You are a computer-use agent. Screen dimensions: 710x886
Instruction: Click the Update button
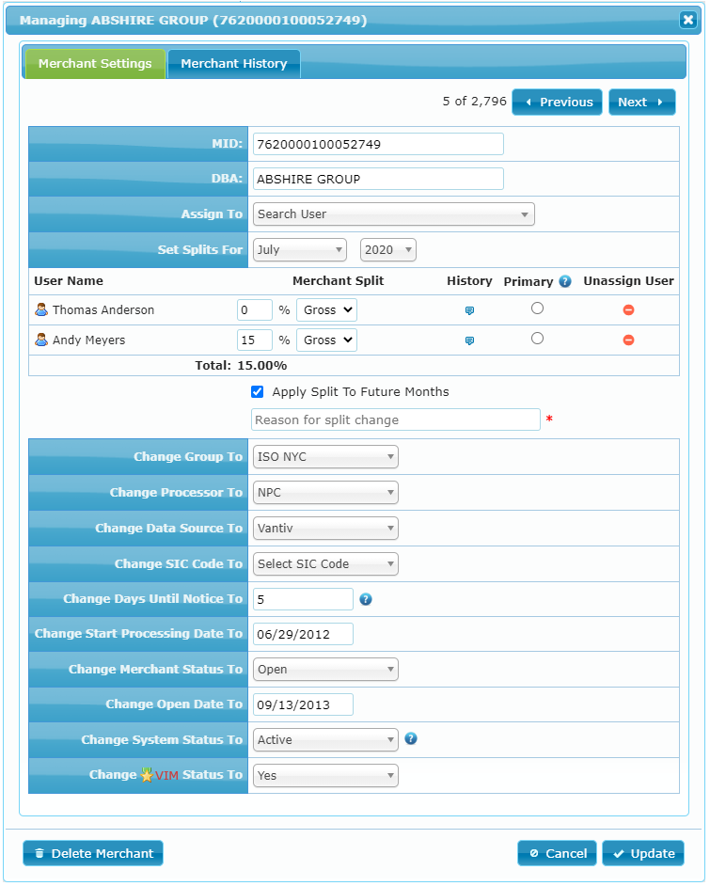click(643, 854)
